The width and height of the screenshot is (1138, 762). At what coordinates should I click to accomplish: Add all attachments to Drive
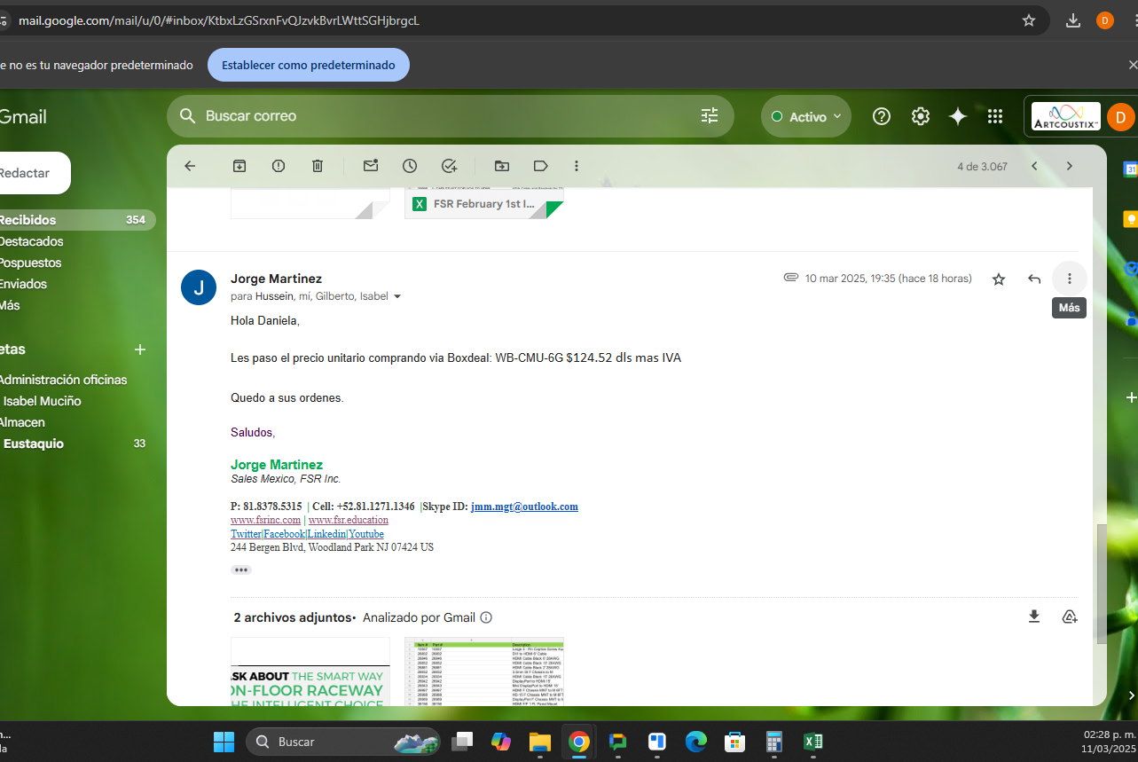pyautogui.click(x=1070, y=617)
